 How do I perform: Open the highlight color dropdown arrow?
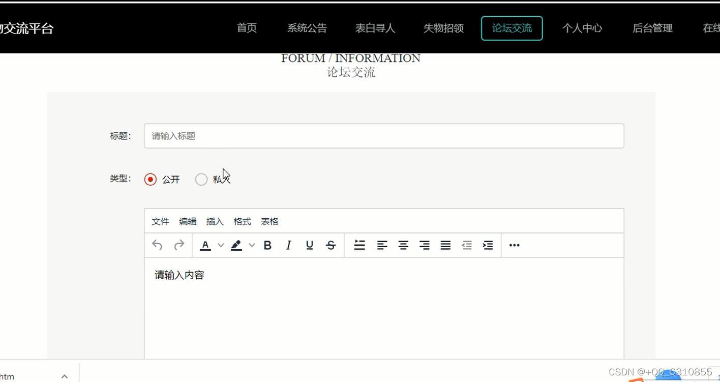click(x=252, y=245)
